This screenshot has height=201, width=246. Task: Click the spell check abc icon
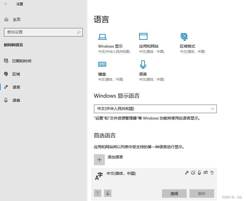(212, 173)
